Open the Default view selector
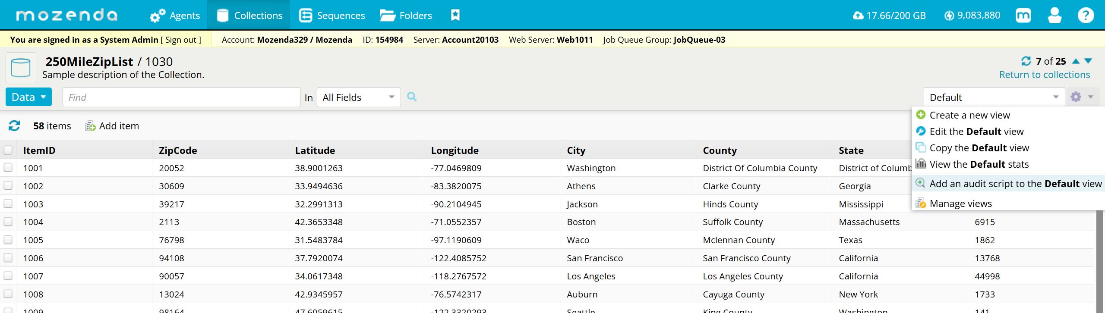Screen dimensions: 1105x313 click(x=994, y=97)
